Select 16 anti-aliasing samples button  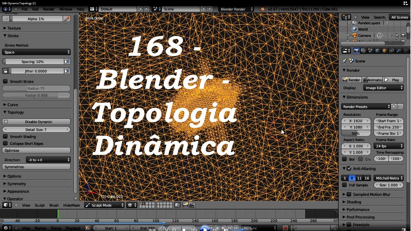367,178
